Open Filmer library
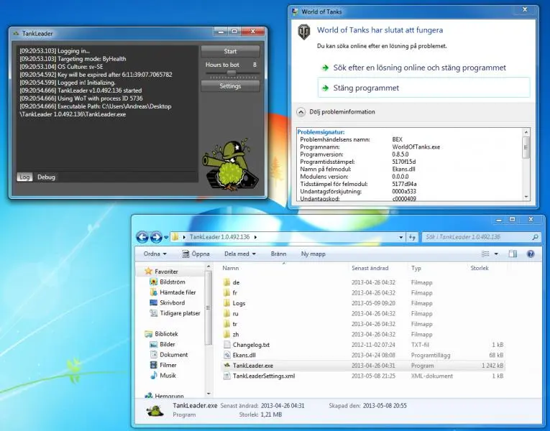 pos(168,365)
